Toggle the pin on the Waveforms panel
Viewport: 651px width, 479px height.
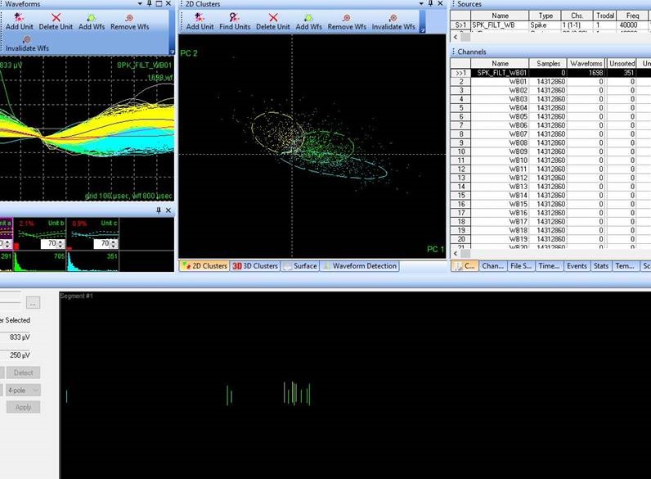(x=150, y=4)
